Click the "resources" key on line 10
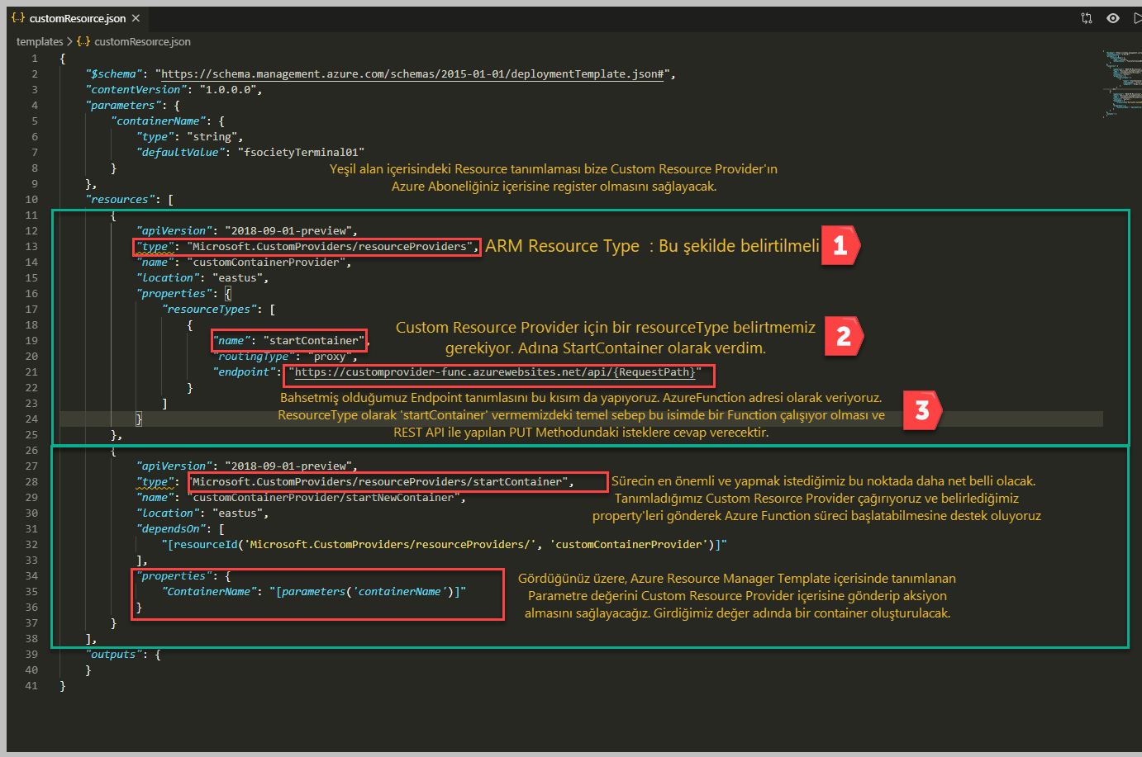 121,199
